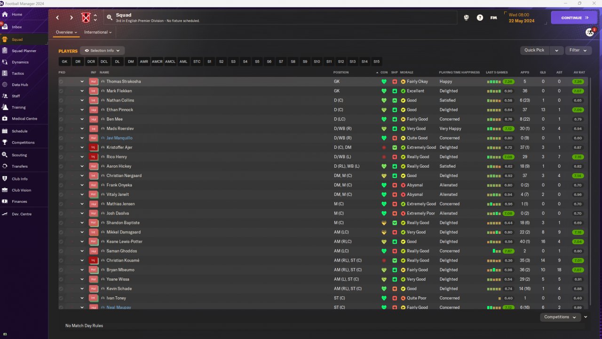The width and height of the screenshot is (602, 339).
Task: Select the AMCR position filter
Action: click(157, 62)
